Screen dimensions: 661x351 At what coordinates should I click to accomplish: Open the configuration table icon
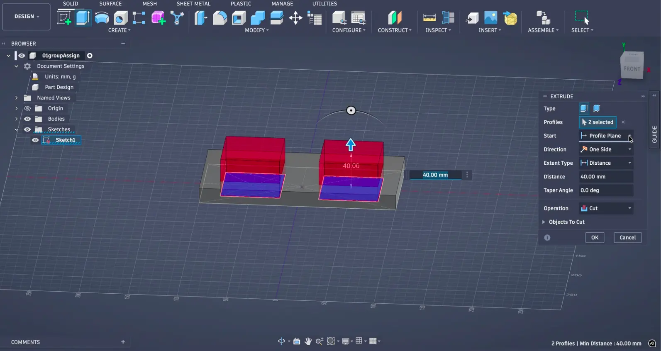click(x=358, y=18)
